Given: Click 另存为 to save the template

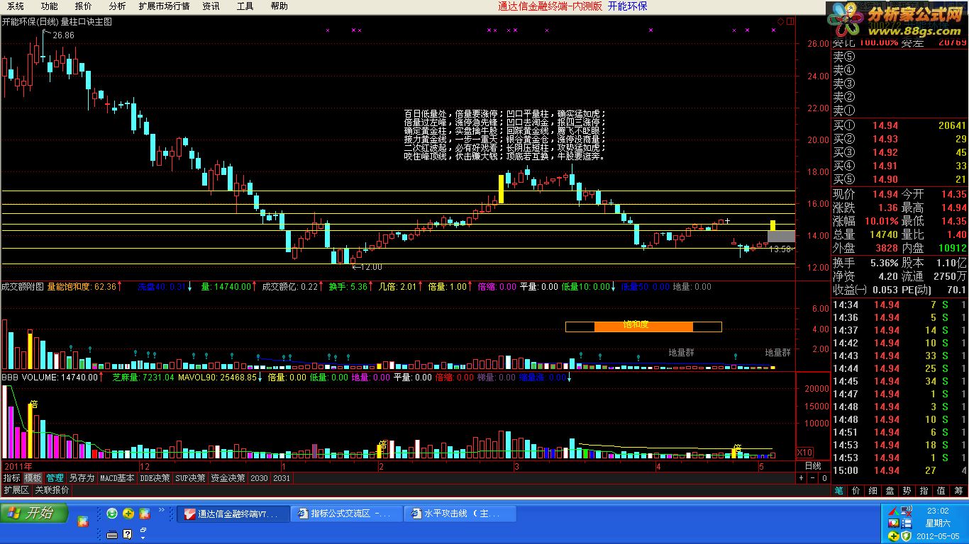Looking at the screenshot, I should click(82, 478).
